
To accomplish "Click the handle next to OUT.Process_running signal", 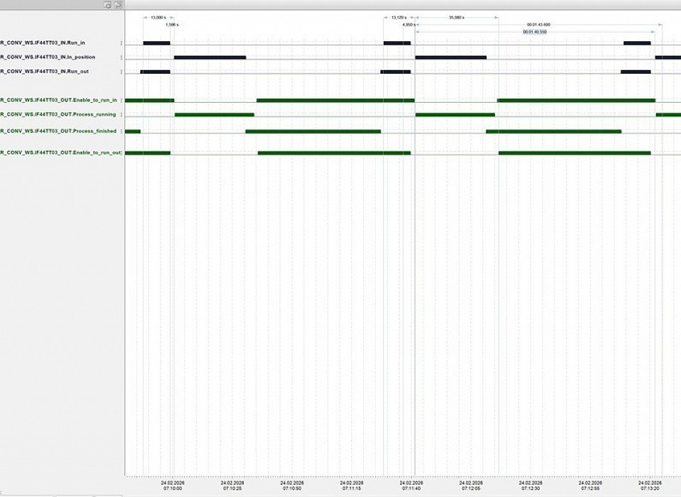I will coord(121,114).
